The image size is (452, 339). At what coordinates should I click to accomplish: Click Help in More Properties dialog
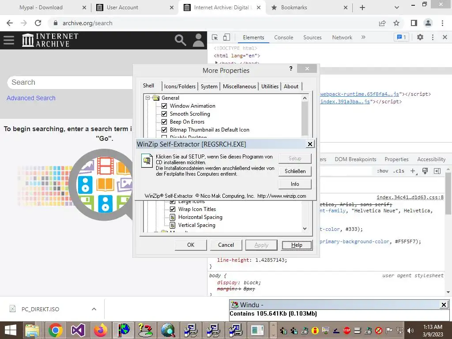coord(297,245)
